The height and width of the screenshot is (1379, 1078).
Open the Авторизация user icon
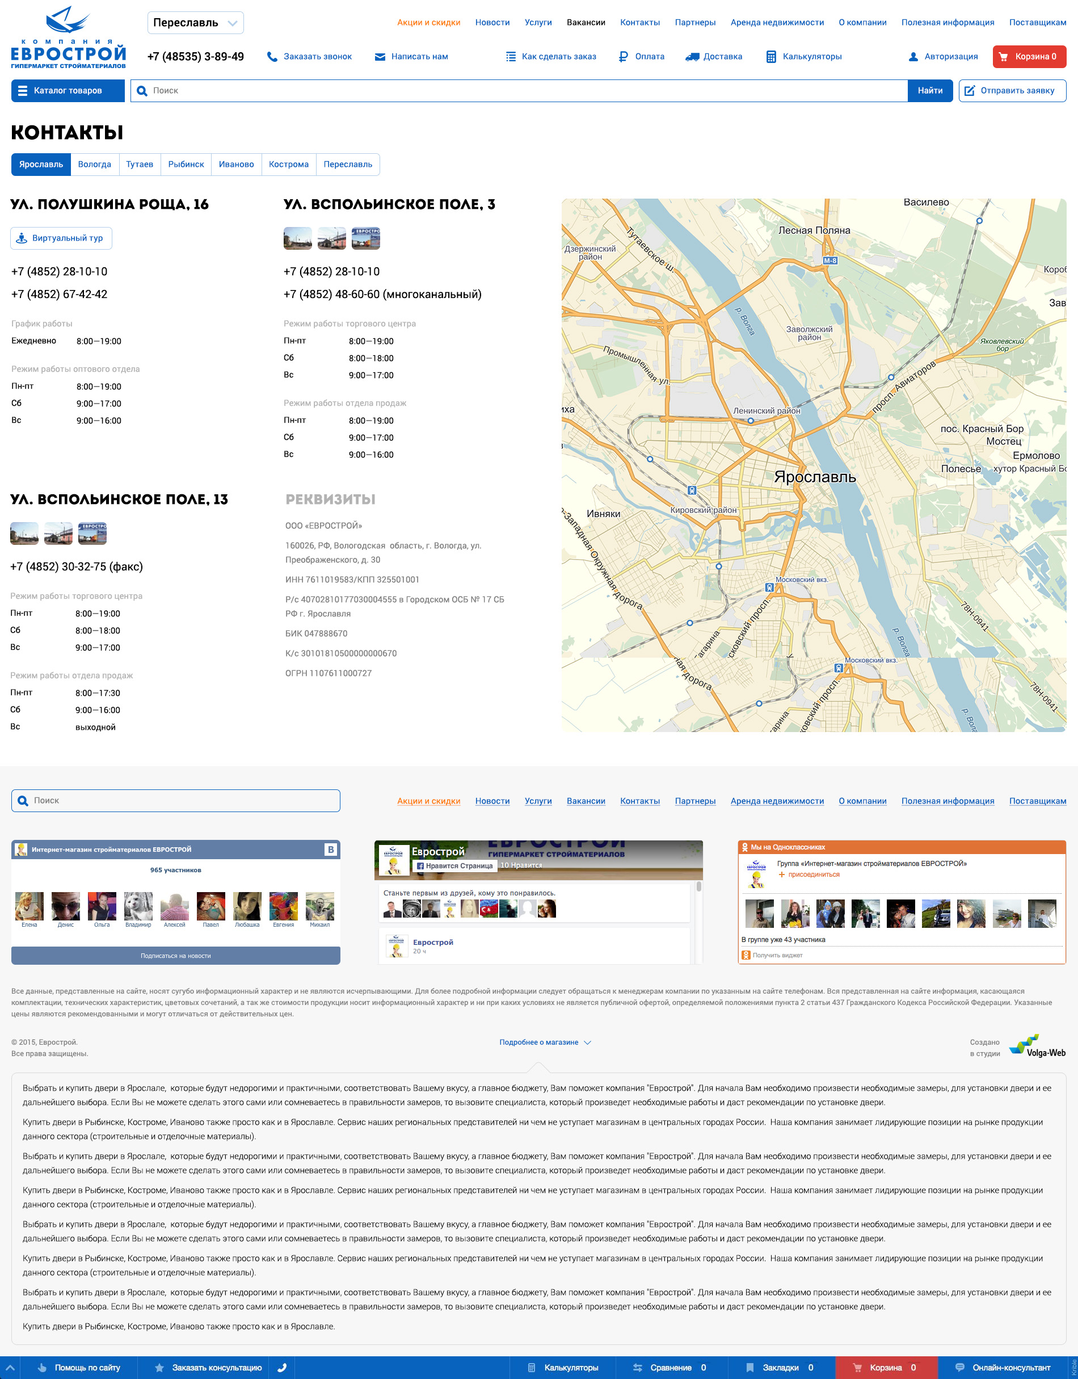tap(913, 57)
